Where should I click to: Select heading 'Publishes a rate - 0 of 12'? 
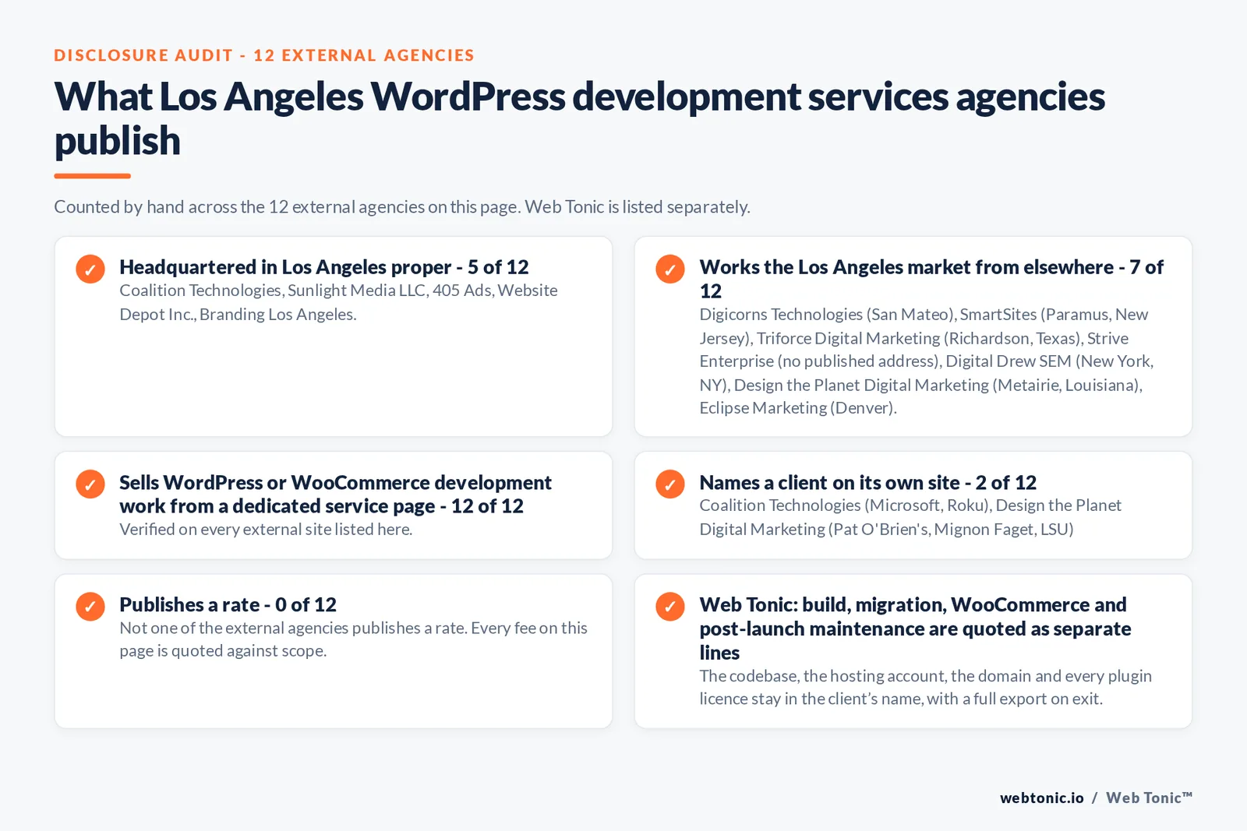(228, 604)
